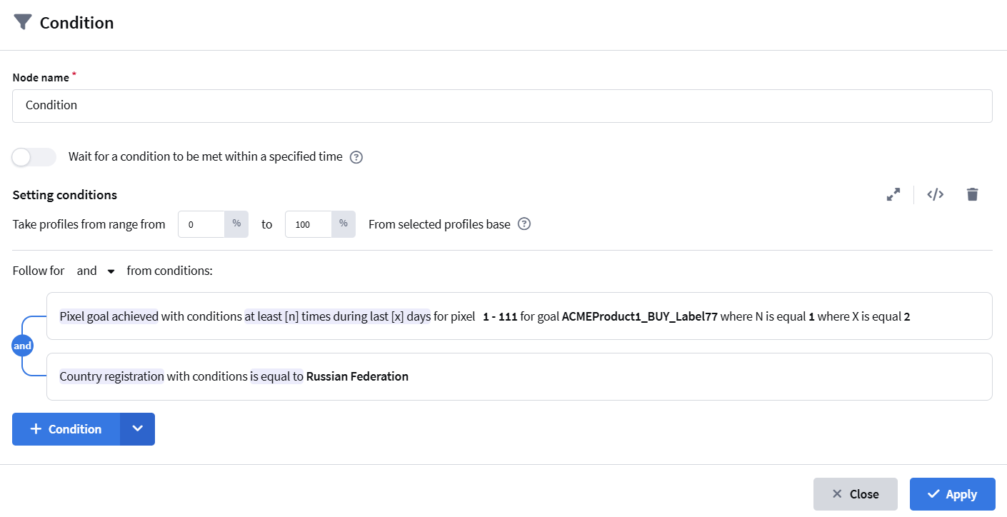Image resolution: width=1007 pixels, height=517 pixels.
Task: Click the Node name input field
Action: pos(502,106)
